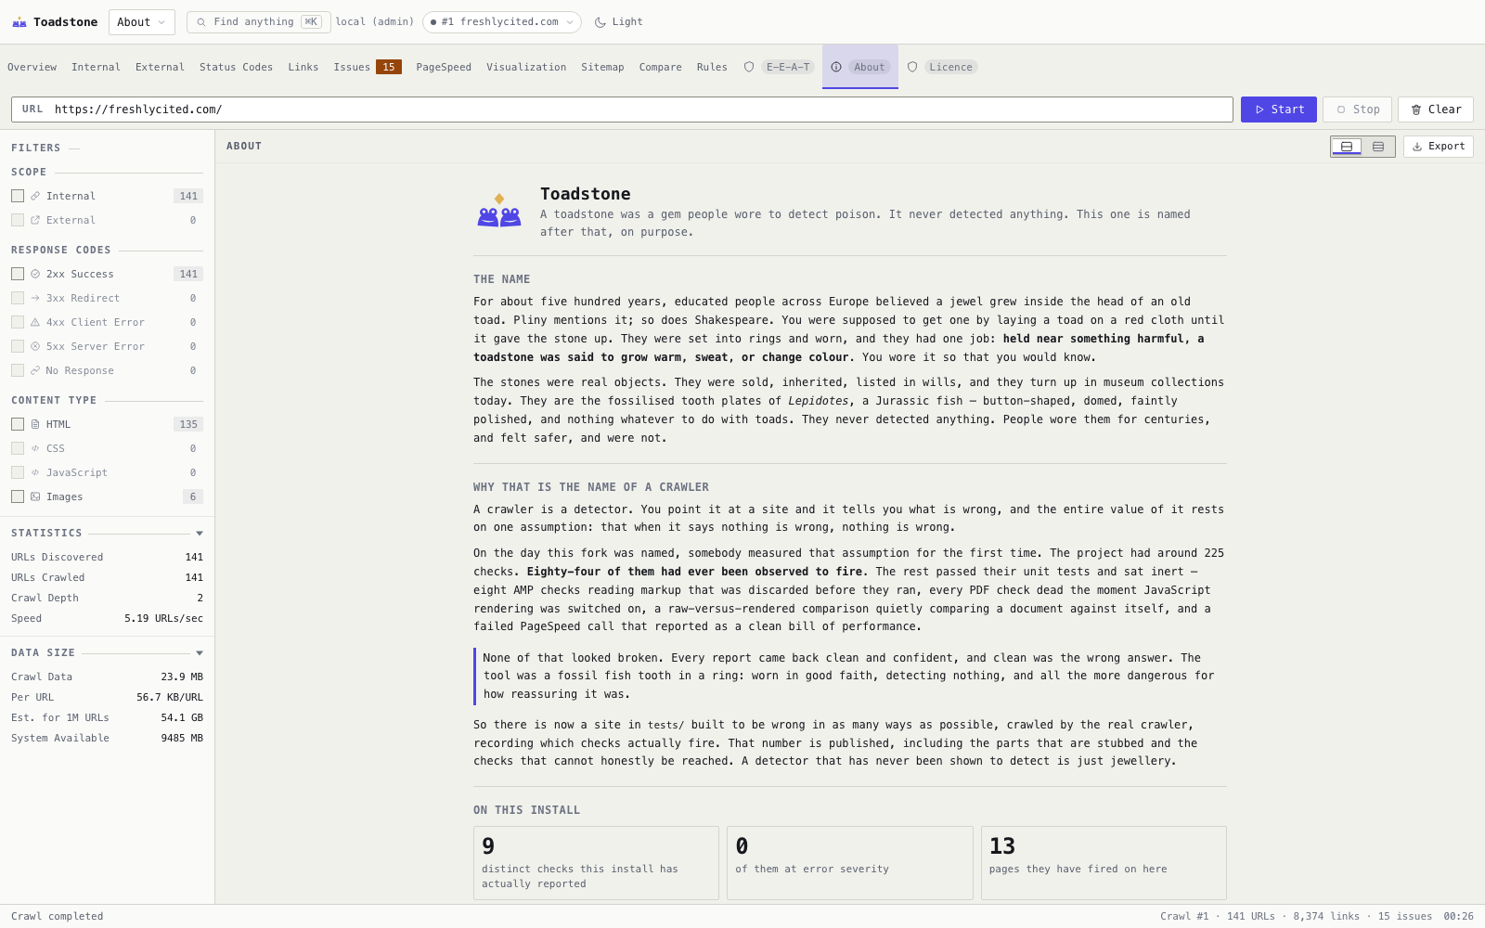Click the shield icon beside Licence
Viewport: 1485px width, 928px height.
coord(912,67)
